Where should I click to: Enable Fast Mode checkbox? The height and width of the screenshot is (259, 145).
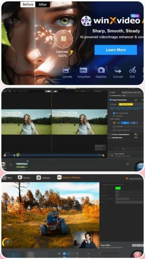[x=114, y=116]
